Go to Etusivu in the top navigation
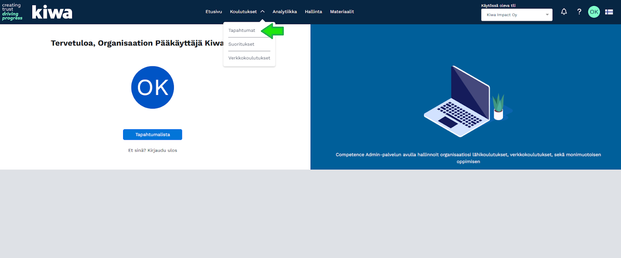This screenshot has height=258, width=621. [213, 12]
